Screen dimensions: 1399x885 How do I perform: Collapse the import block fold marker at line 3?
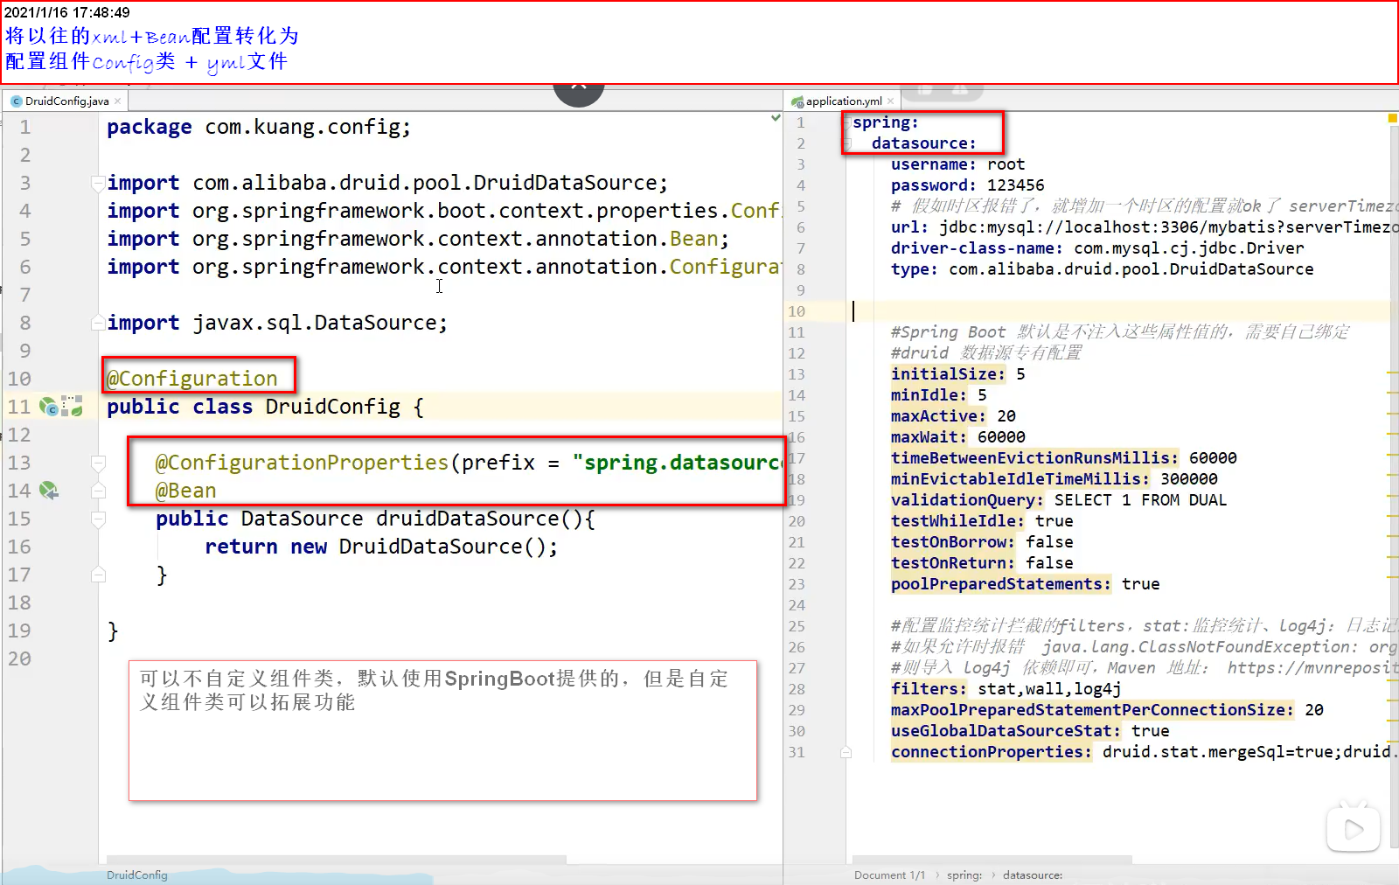pyautogui.click(x=98, y=183)
